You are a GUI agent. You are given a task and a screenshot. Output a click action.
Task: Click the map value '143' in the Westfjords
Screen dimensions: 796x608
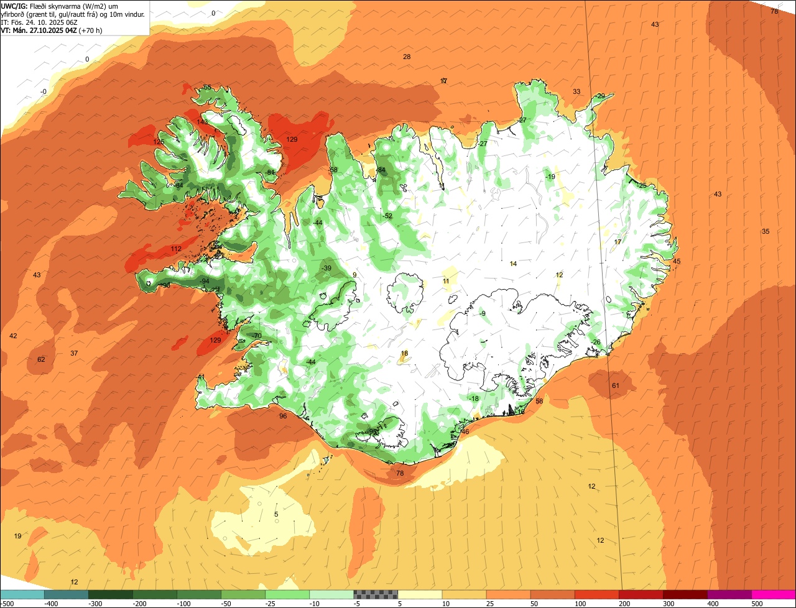point(203,122)
